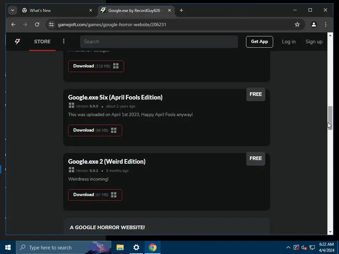The image size is (339, 254).
Task: Select the Google.exe Six (April Fools Edition) title
Action: [115, 98]
